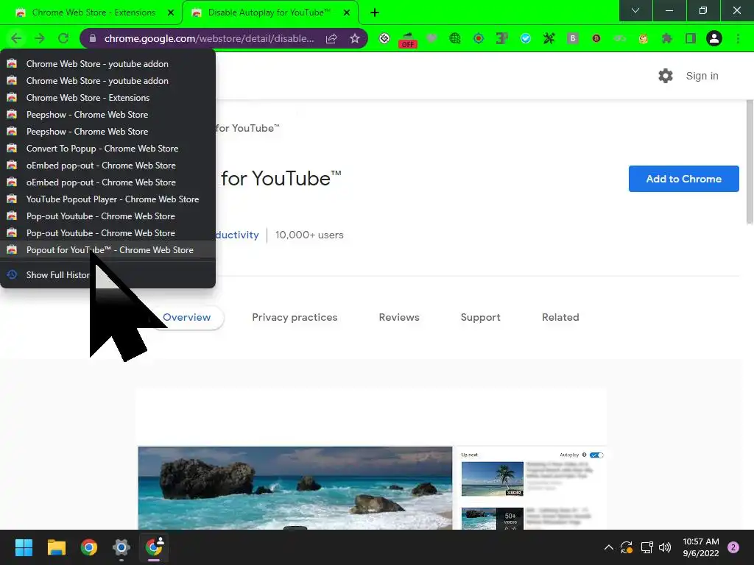Select history entry Popout for YouTube
Viewport: 754px width, 565px height.
108,250
